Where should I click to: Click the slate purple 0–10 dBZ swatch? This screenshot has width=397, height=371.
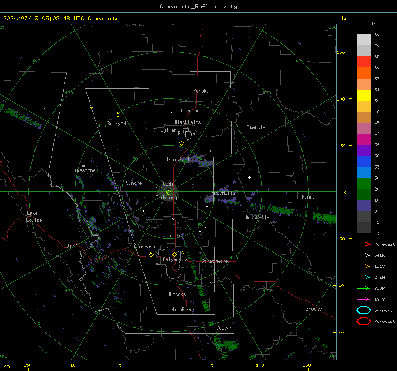[363, 206]
